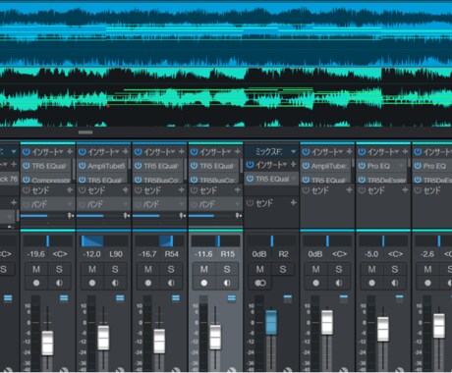Click the -2.6 volume value

(427, 254)
